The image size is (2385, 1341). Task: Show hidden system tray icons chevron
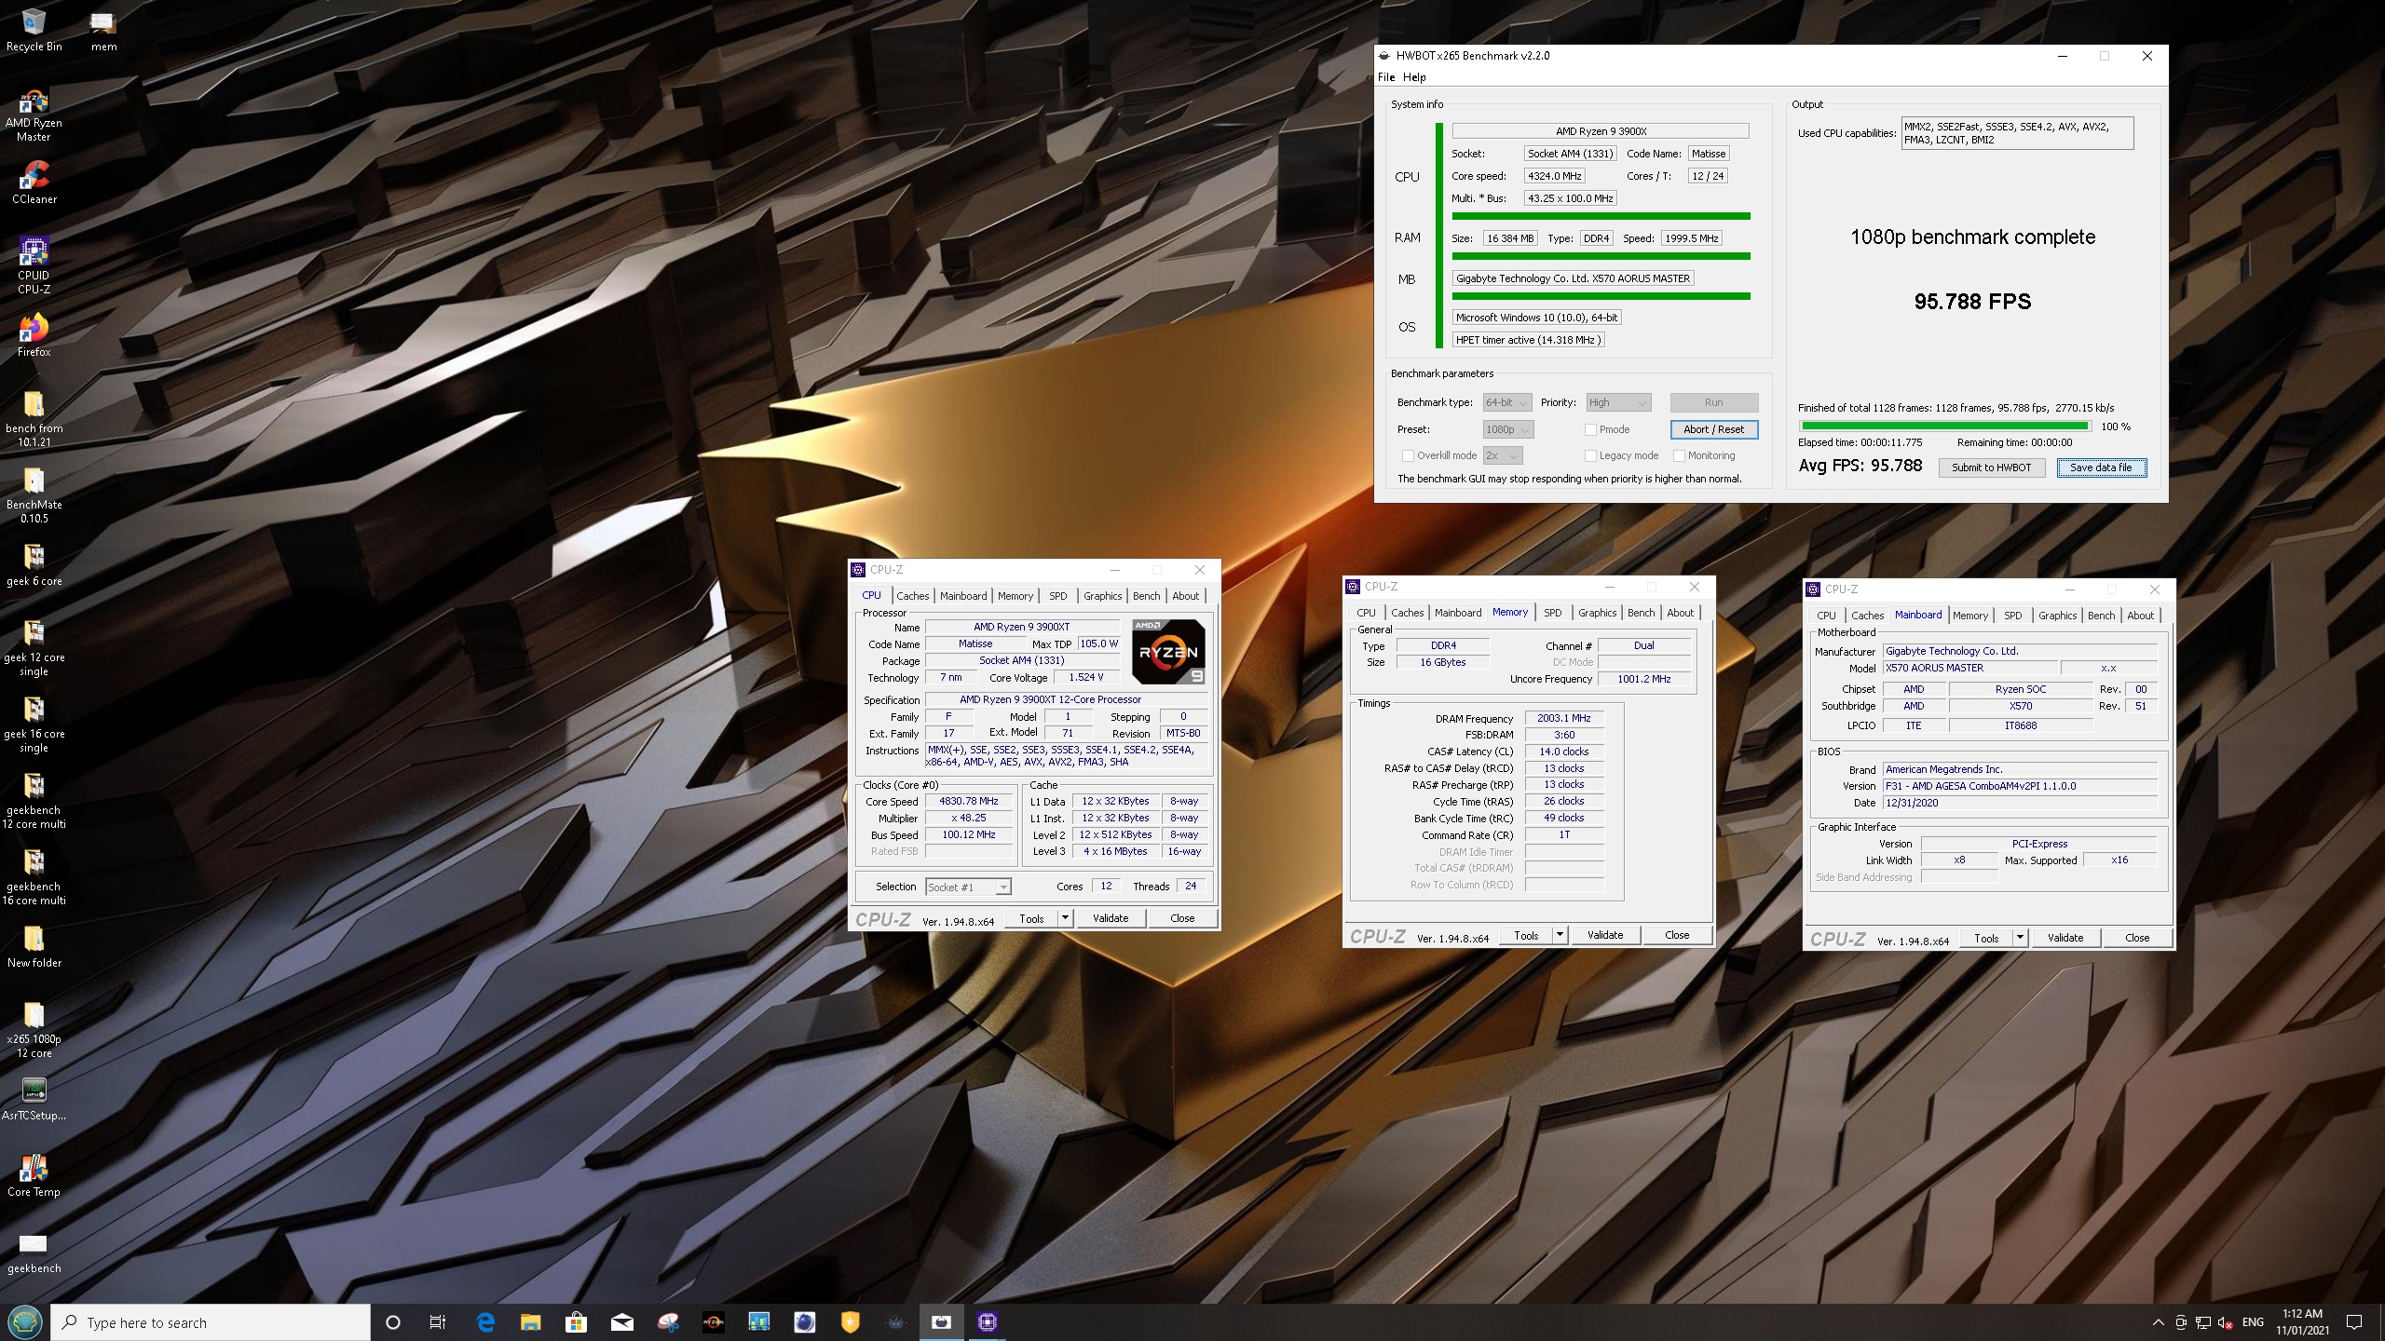(x=2158, y=1322)
